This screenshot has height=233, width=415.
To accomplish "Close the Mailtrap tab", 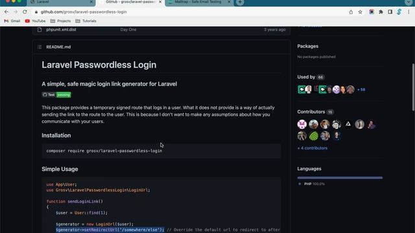I will coord(229,2).
